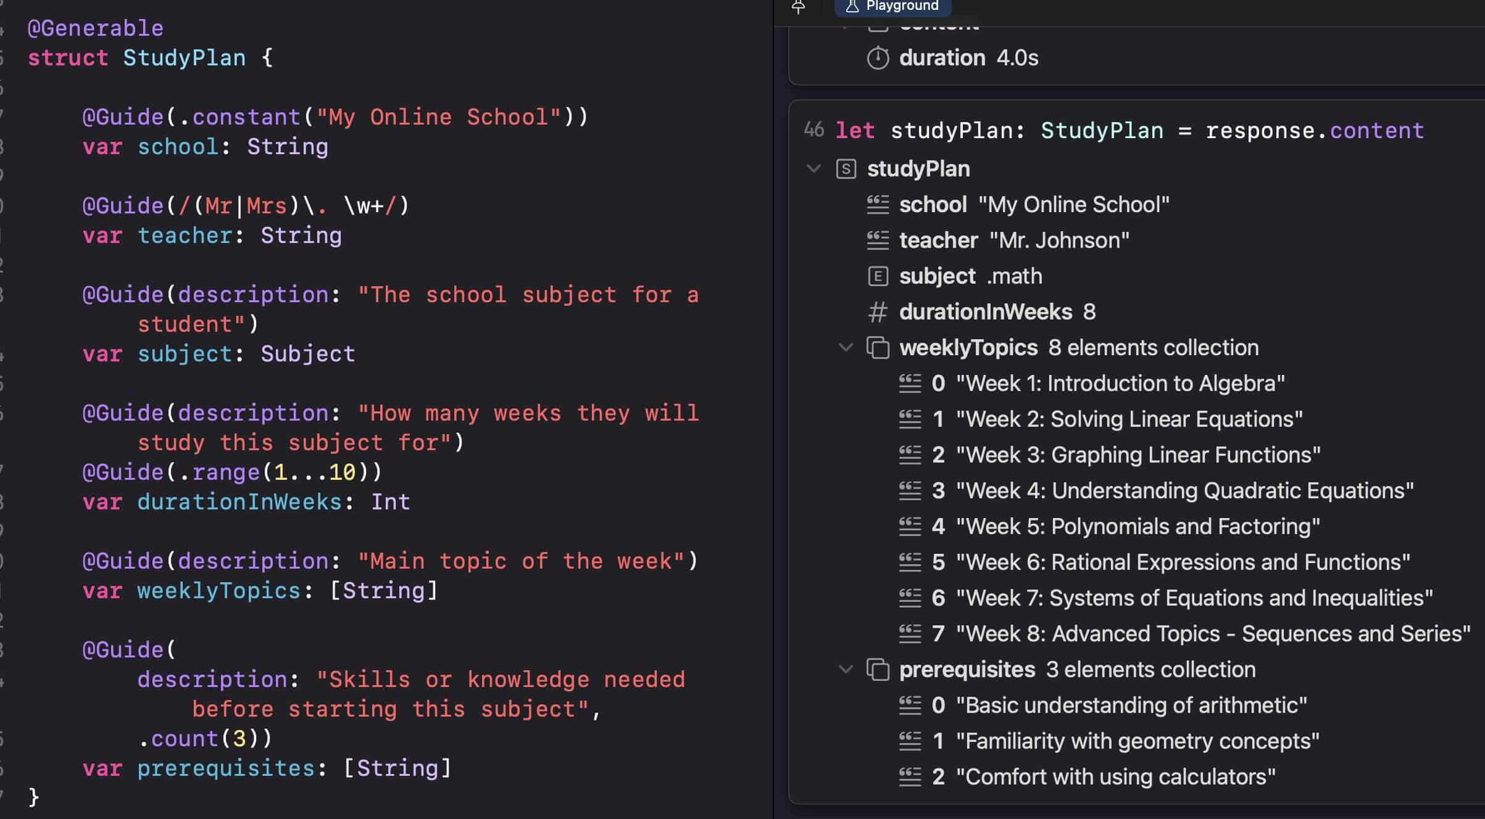Click string icon for Week 7 Systems of Equations
The image size is (1485, 819).
point(910,598)
